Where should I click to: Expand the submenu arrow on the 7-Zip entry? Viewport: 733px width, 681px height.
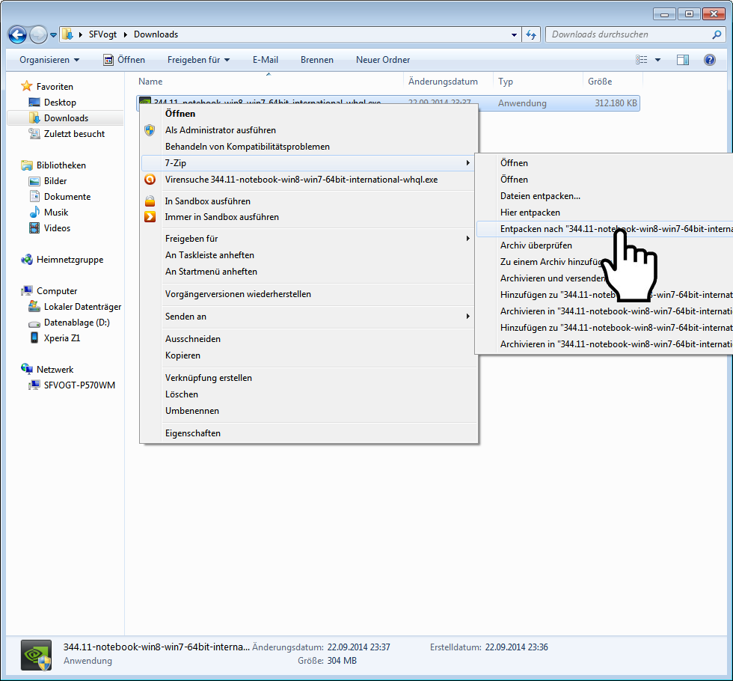point(467,163)
